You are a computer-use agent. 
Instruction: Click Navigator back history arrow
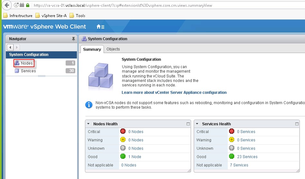(10, 47)
